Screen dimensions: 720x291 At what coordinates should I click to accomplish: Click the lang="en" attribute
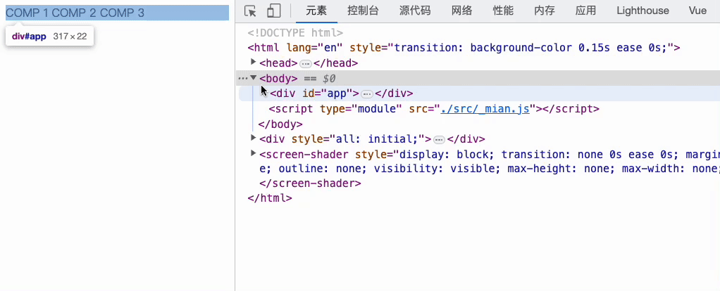(314, 48)
